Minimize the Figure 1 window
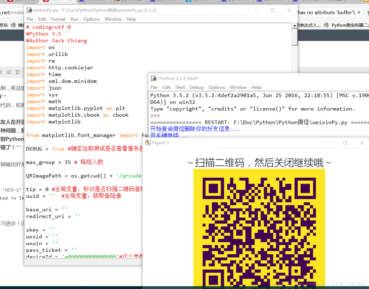The width and height of the screenshot is (369, 289). click(329, 143)
